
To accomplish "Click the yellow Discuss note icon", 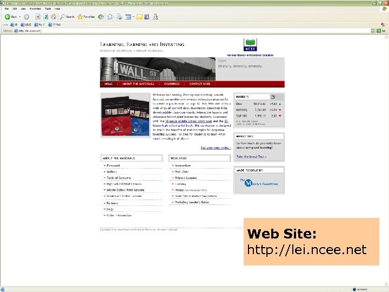I will tap(139, 17).
